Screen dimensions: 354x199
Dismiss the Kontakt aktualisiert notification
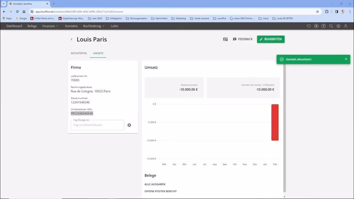pos(346,59)
